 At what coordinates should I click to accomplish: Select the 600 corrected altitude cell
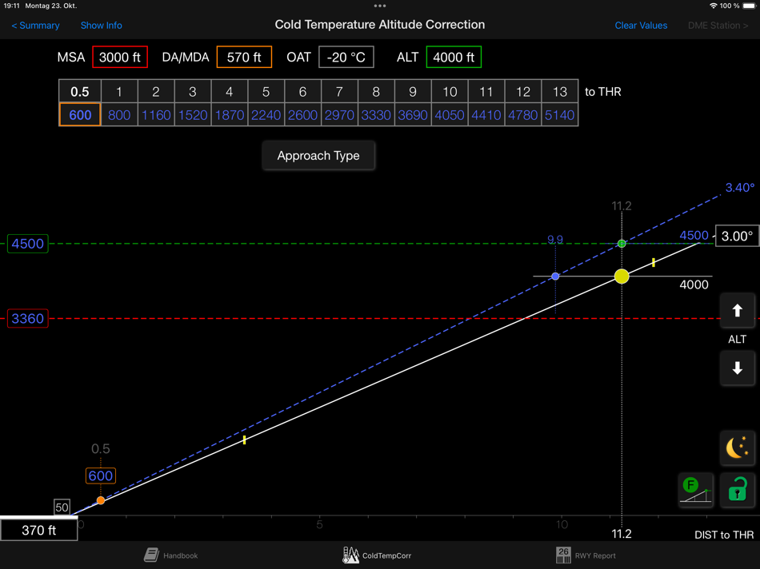coord(80,115)
